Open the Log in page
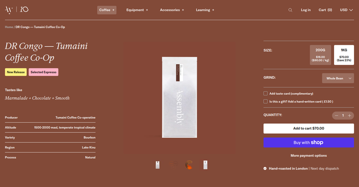Image resolution: width=359 pixels, height=187 pixels. pos(306,10)
